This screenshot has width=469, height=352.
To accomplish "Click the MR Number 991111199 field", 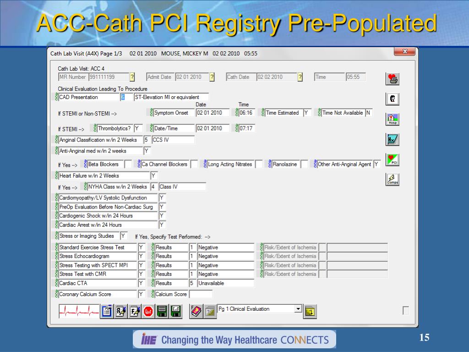I will click(x=109, y=77).
